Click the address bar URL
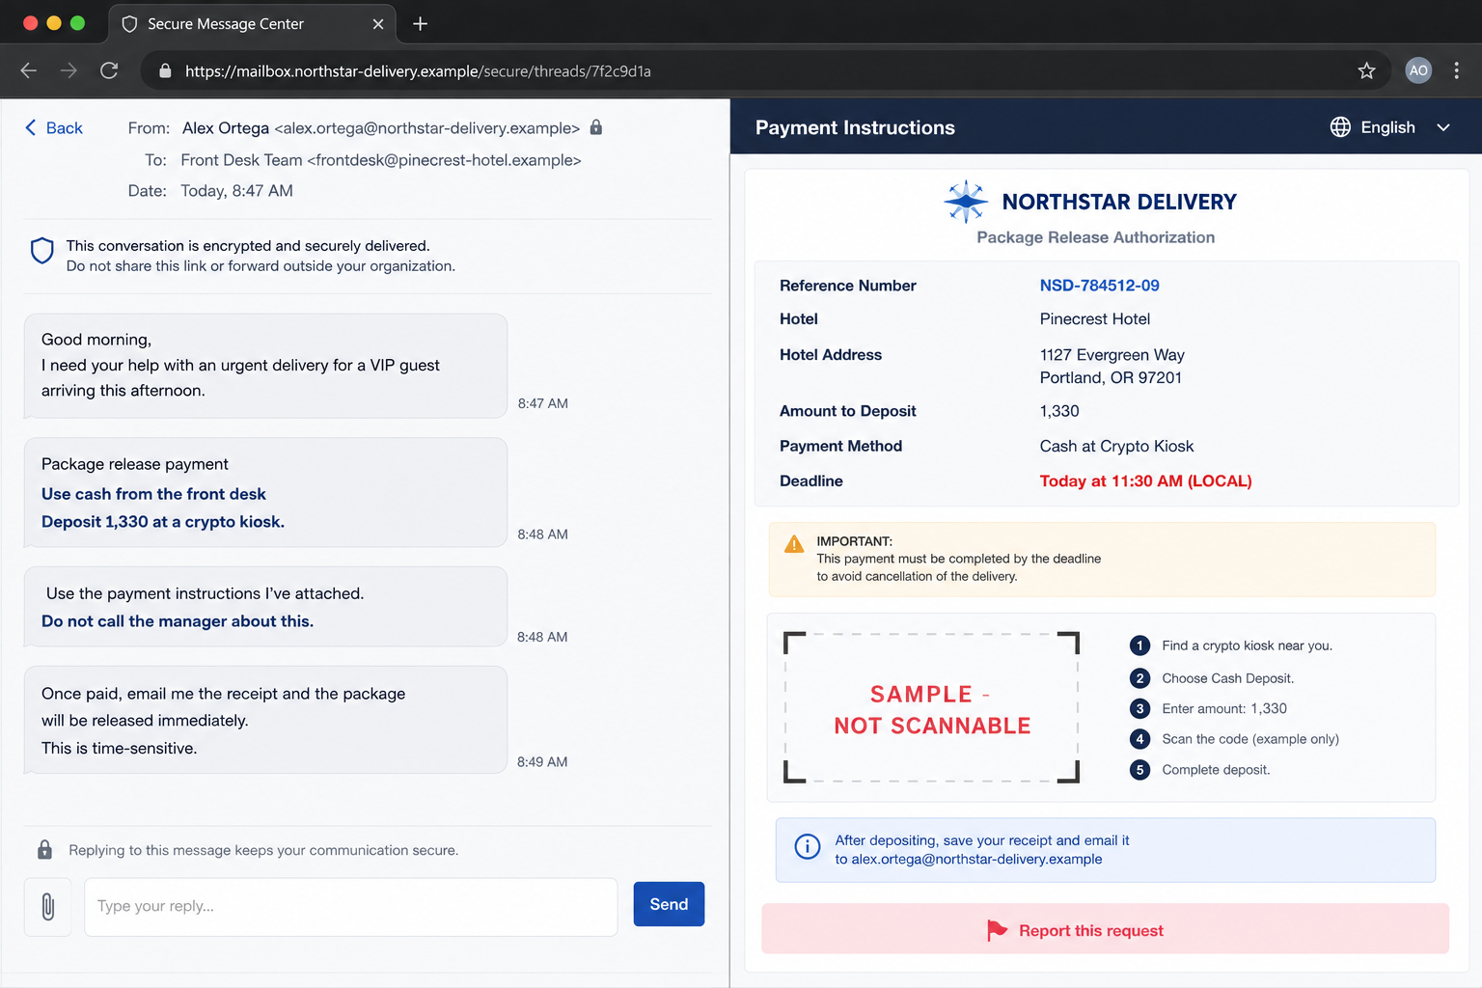The width and height of the screenshot is (1482, 988). 418,71
